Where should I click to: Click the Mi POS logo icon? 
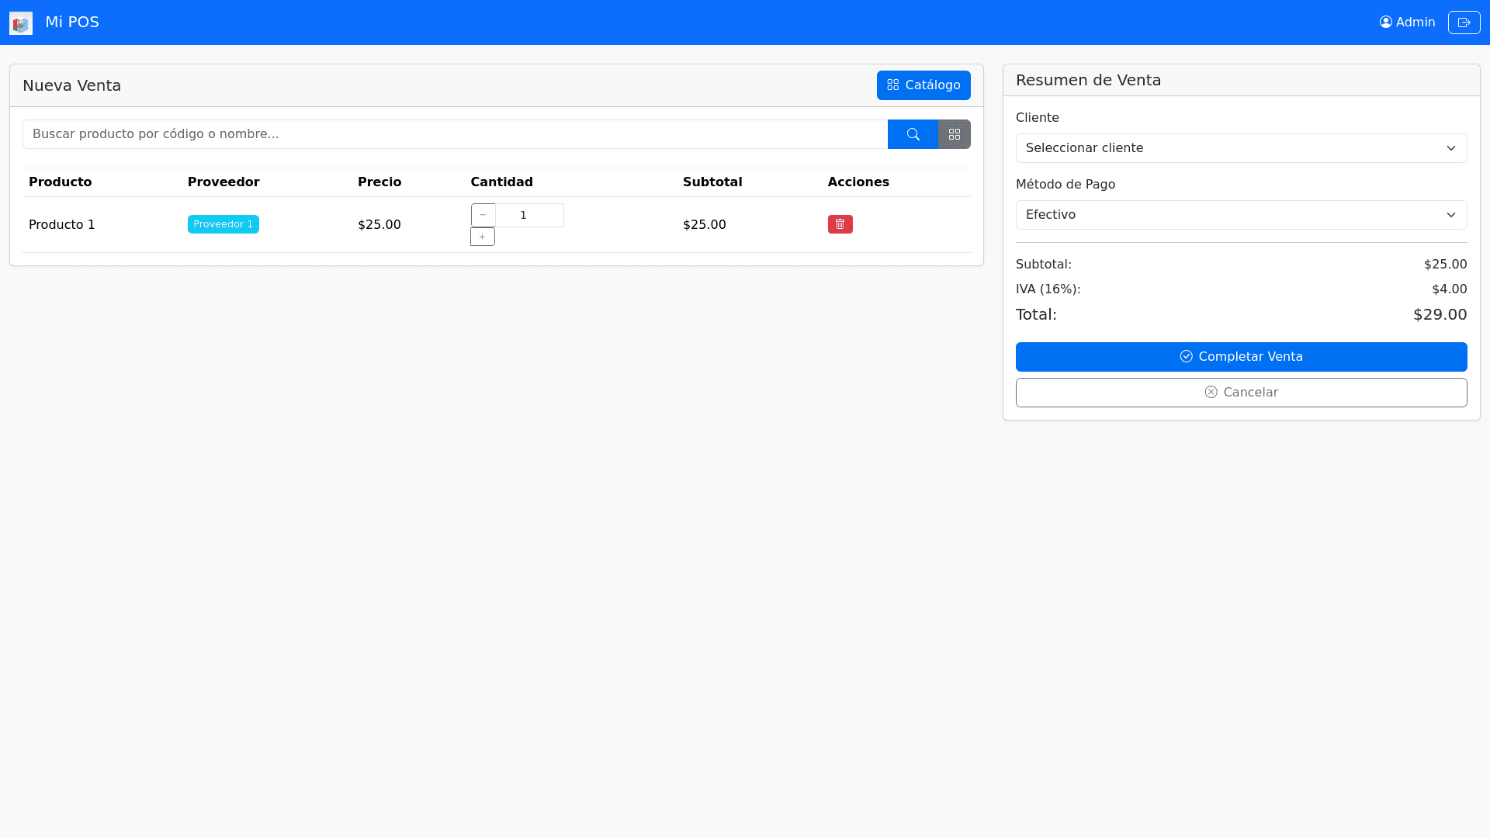point(21,23)
